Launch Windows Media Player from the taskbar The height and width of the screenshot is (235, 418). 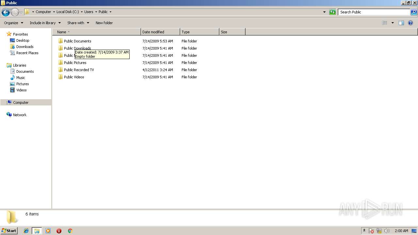pyautogui.click(x=48, y=231)
